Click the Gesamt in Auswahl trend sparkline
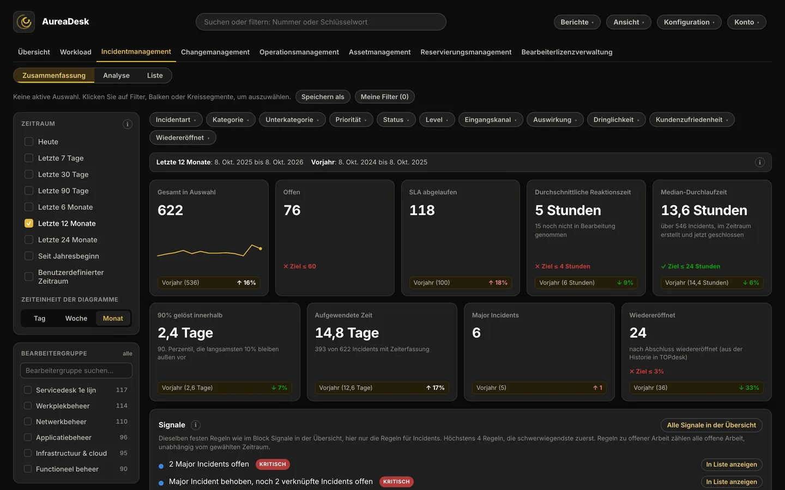The height and width of the screenshot is (490, 785). tap(209, 251)
